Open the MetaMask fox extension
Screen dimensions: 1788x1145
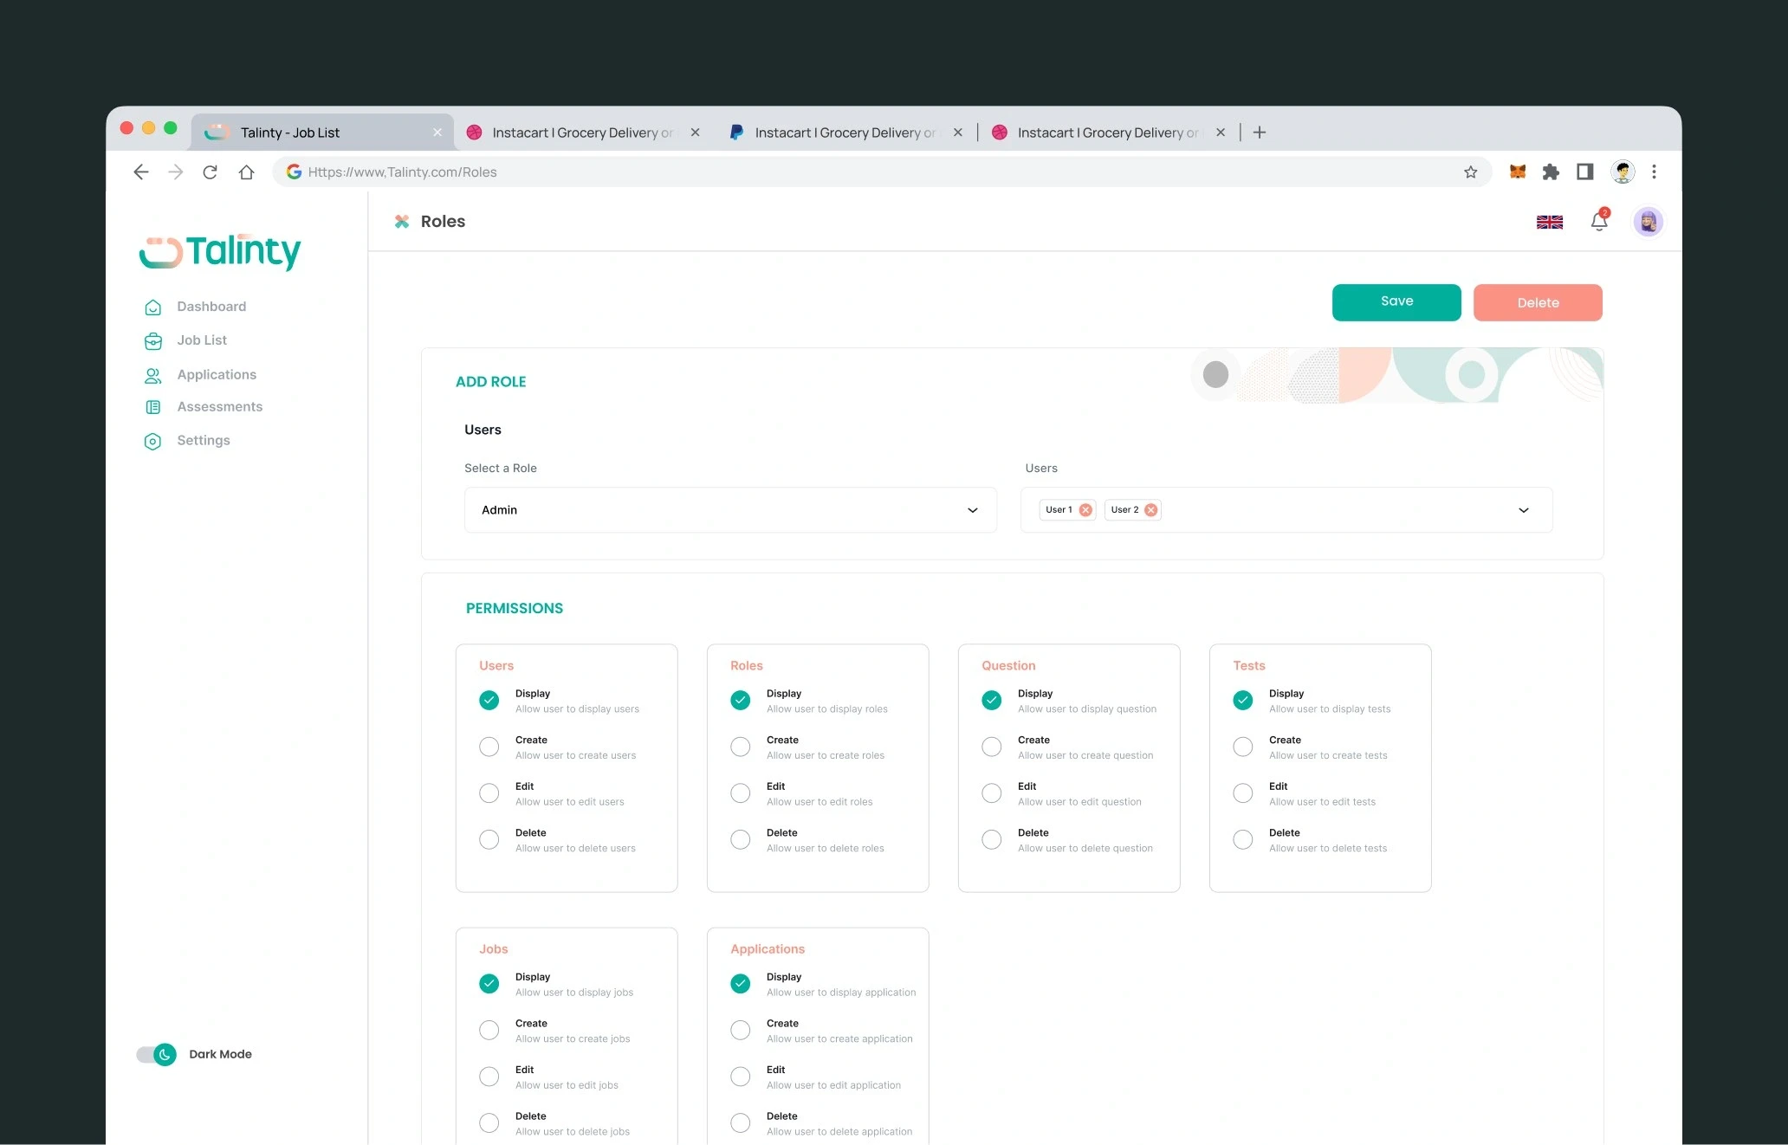coord(1517,171)
